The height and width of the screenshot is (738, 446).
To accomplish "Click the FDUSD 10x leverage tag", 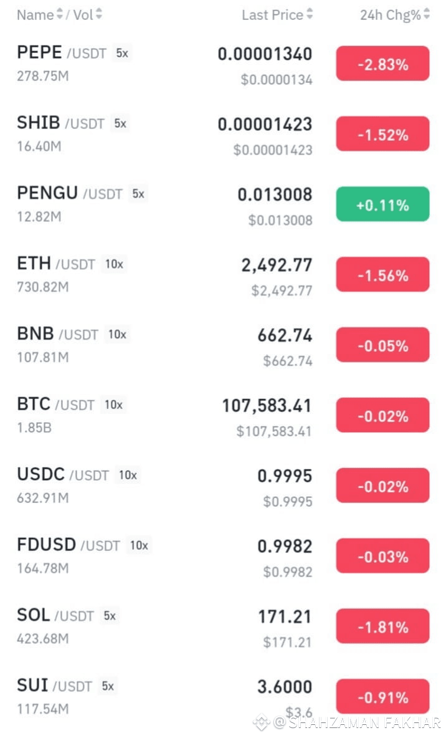I will click(x=139, y=545).
